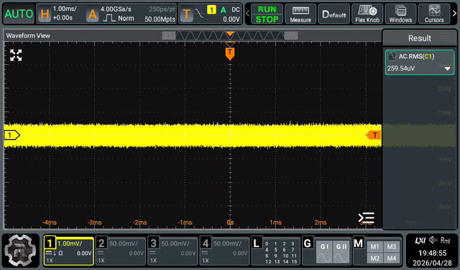Open the Windows menu
The width and height of the screenshot is (460, 270).
[x=400, y=14]
